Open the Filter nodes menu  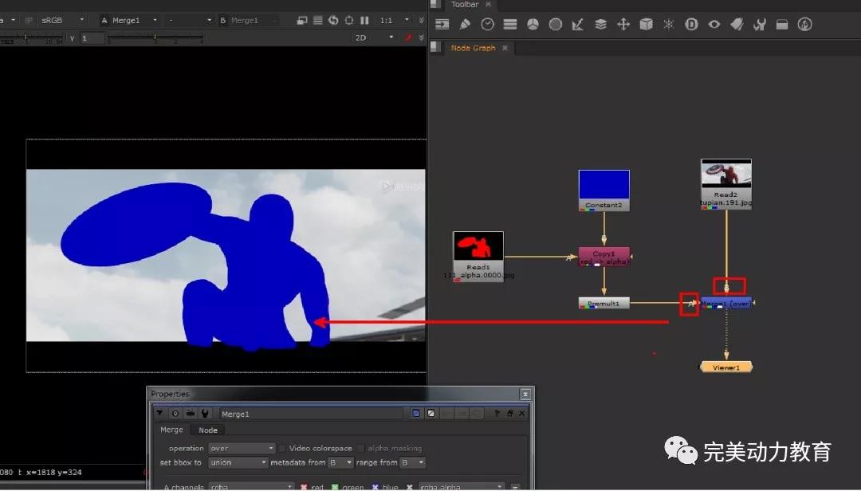[556, 24]
